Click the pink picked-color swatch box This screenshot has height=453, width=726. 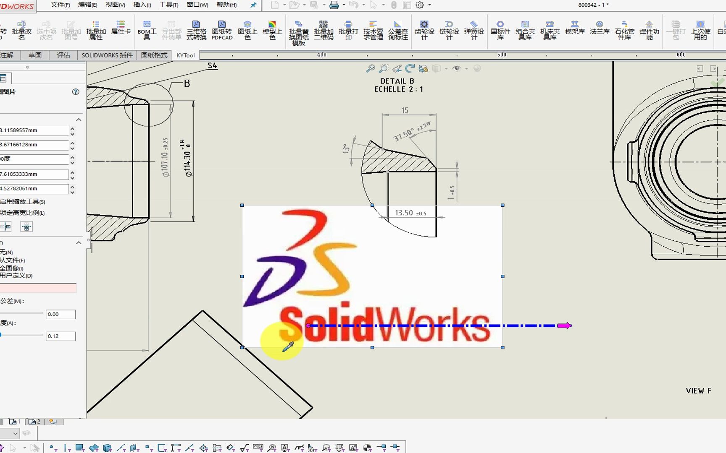38,288
